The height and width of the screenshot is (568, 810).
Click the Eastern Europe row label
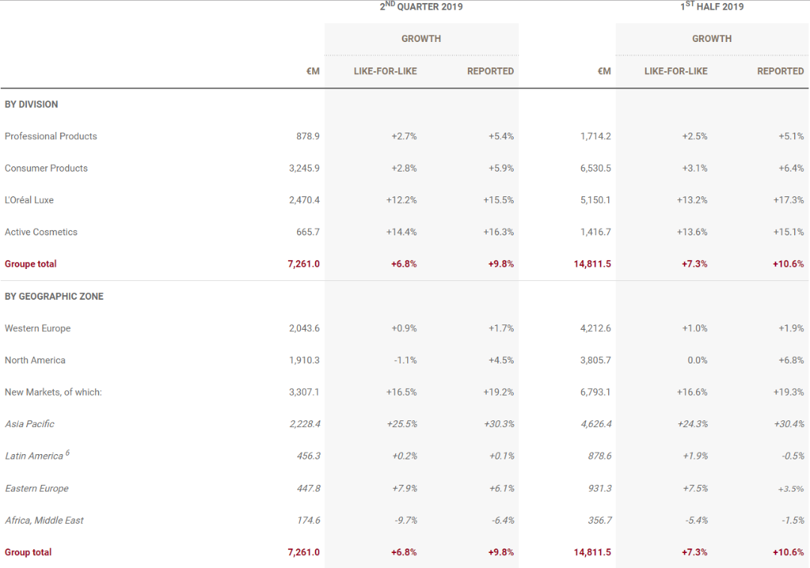[37, 489]
